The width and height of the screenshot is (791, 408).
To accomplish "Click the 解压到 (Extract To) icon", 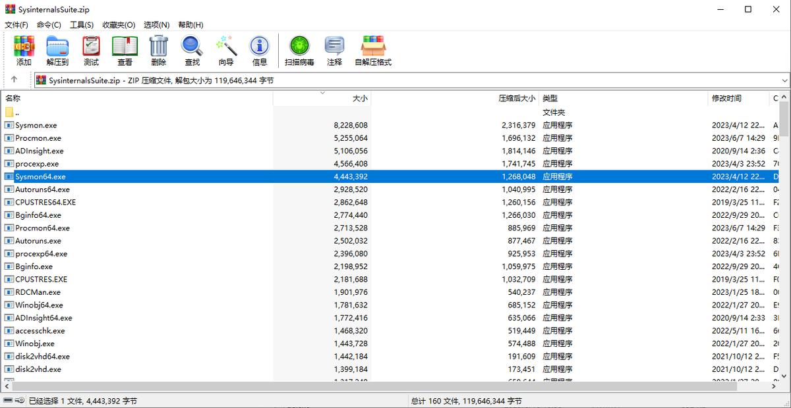I will pyautogui.click(x=57, y=49).
